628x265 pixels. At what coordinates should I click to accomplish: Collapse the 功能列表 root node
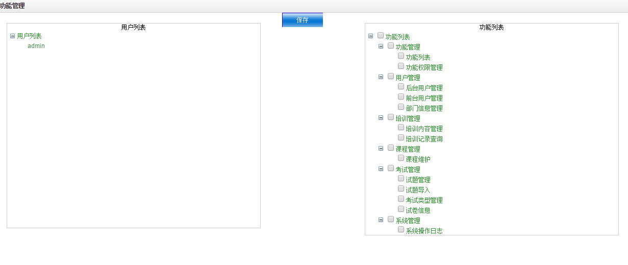pos(370,36)
